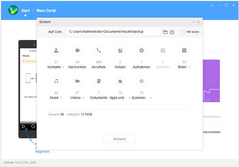Click the Sichern button
Image resolution: width=239 pixels, height=167 pixels.
(x=119, y=139)
